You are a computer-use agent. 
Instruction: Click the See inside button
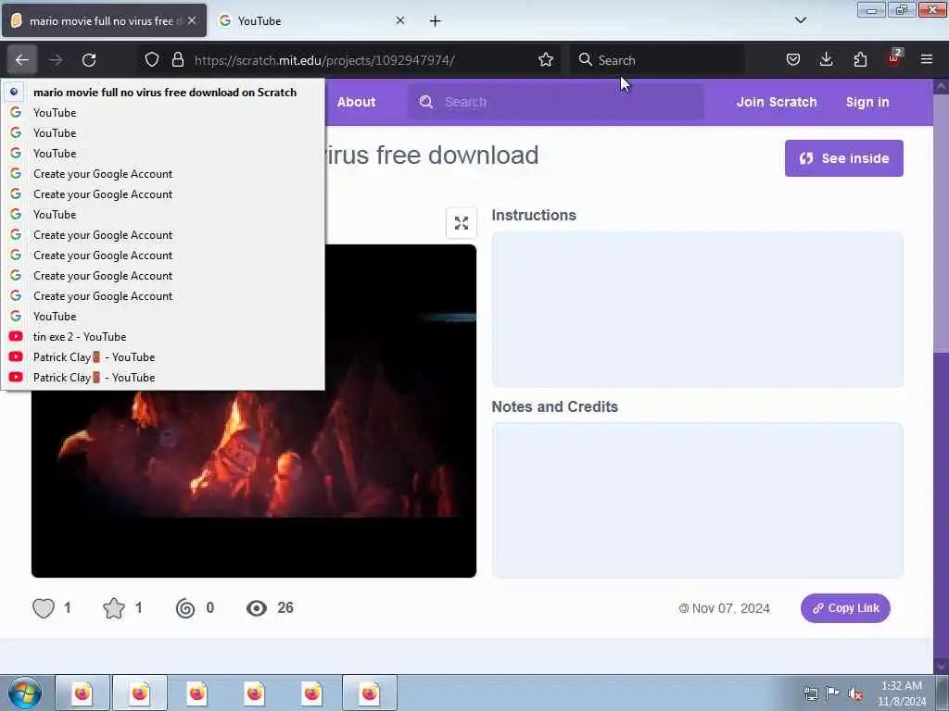click(x=843, y=158)
